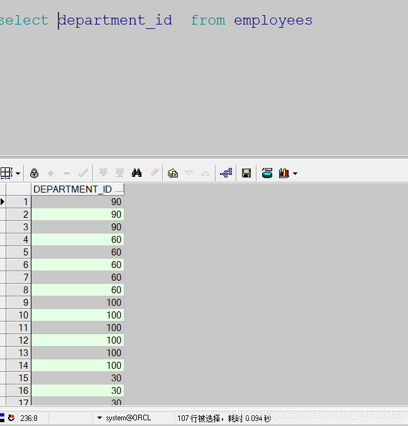408x426 pixels.
Task: Click the teal database export icon
Action: pyautogui.click(x=267, y=173)
